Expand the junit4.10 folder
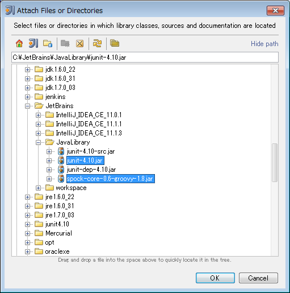 tap(28, 224)
